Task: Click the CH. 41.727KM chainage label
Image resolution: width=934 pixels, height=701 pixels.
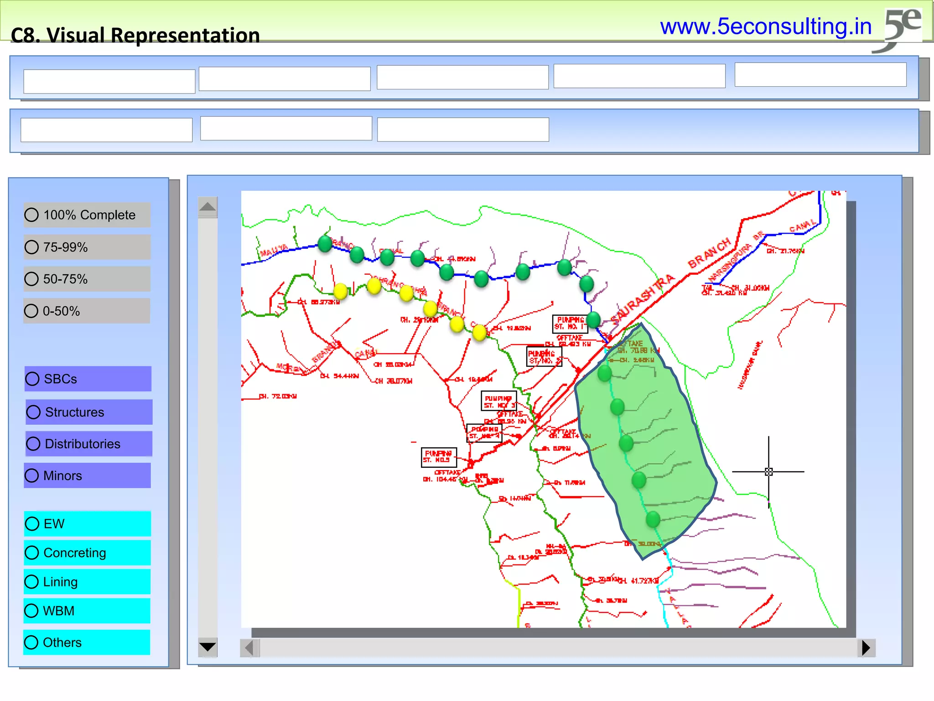Action: click(x=638, y=581)
